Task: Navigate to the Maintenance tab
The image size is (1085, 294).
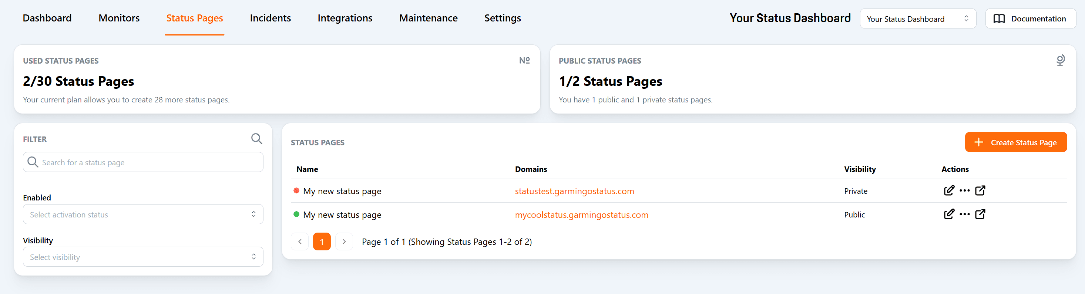Action: click(x=429, y=18)
